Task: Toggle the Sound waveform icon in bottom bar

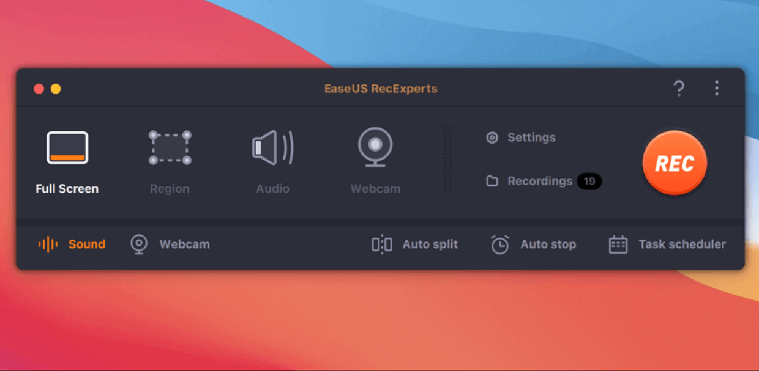Action: tap(48, 244)
